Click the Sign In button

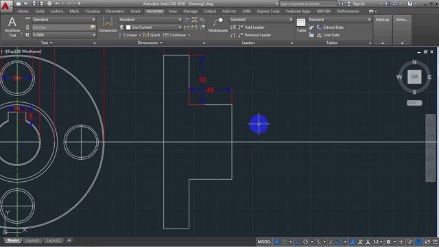(356, 3)
